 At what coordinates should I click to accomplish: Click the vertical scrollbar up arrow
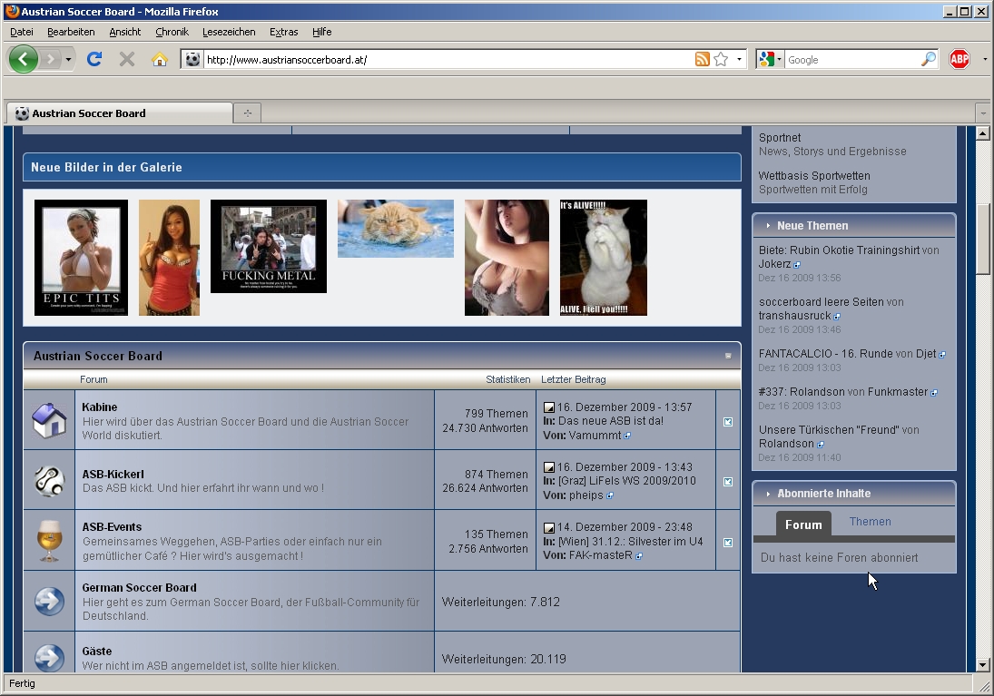(x=982, y=133)
